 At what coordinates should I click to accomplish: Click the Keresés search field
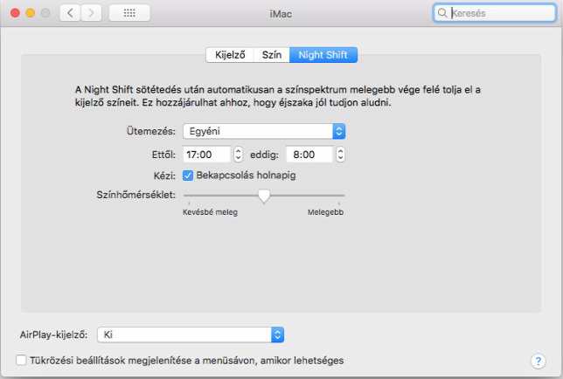[495, 13]
